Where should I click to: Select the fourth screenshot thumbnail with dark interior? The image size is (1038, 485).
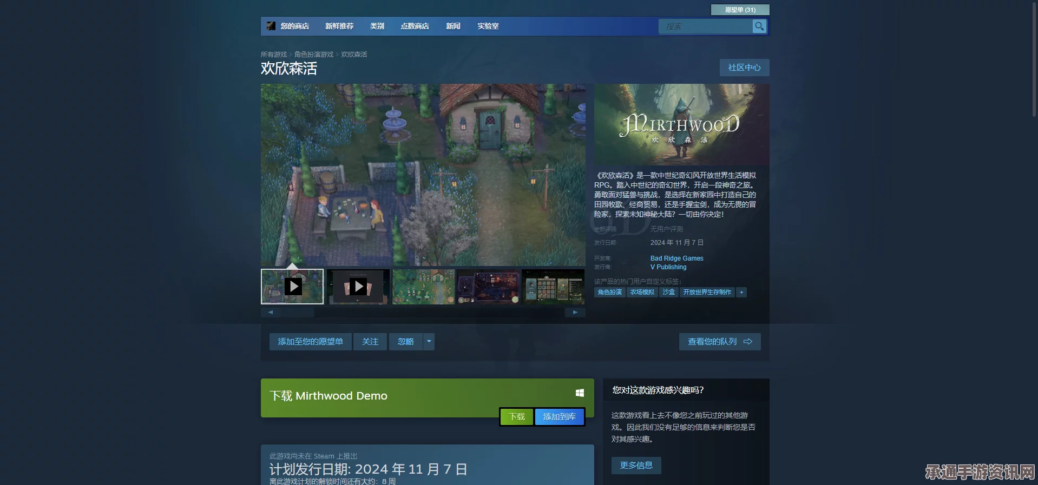(x=488, y=287)
